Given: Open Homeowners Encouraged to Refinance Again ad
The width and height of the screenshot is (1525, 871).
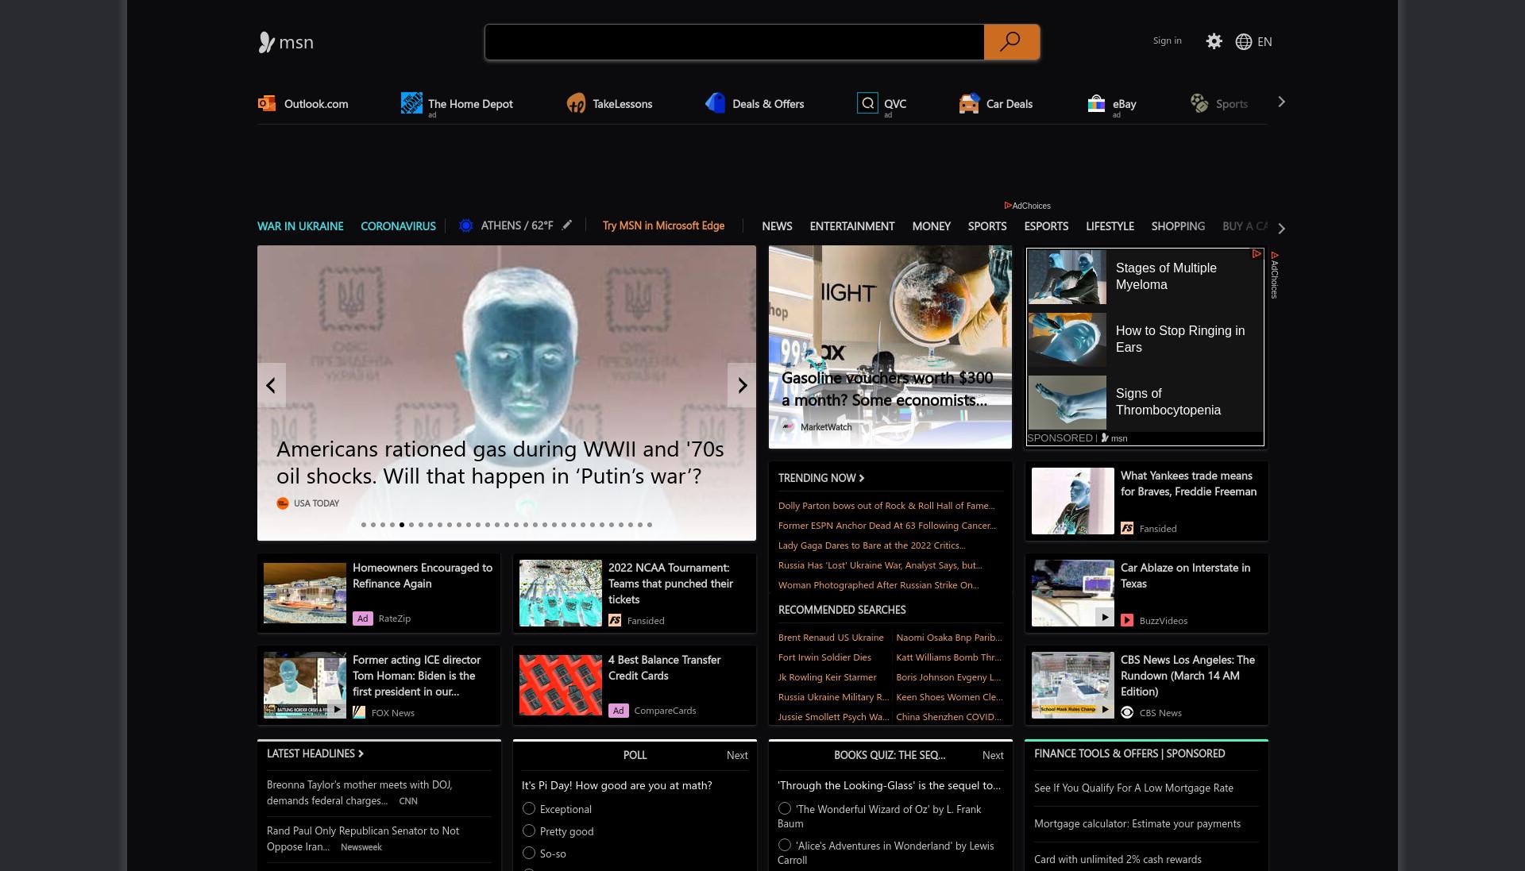Looking at the screenshot, I should tap(379, 593).
